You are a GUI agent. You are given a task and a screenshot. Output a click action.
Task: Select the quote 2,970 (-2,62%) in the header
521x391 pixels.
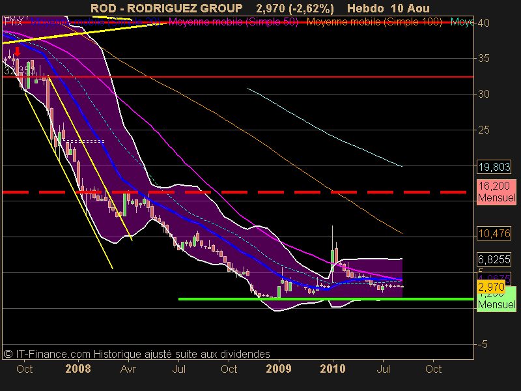(x=295, y=8)
